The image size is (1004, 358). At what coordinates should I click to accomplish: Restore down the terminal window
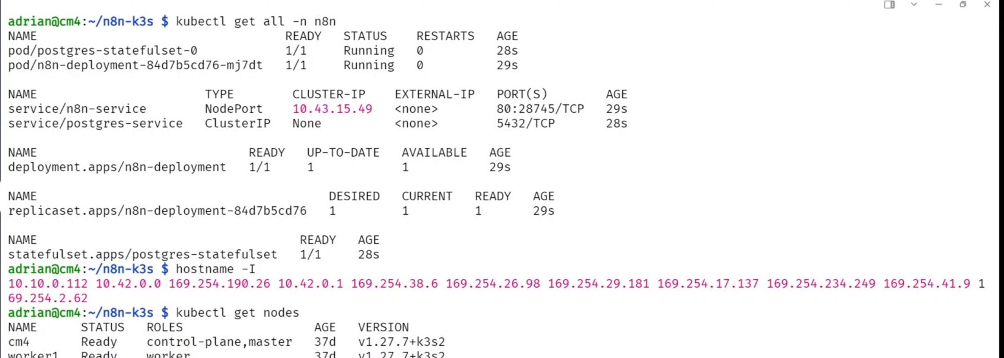tap(963, 5)
